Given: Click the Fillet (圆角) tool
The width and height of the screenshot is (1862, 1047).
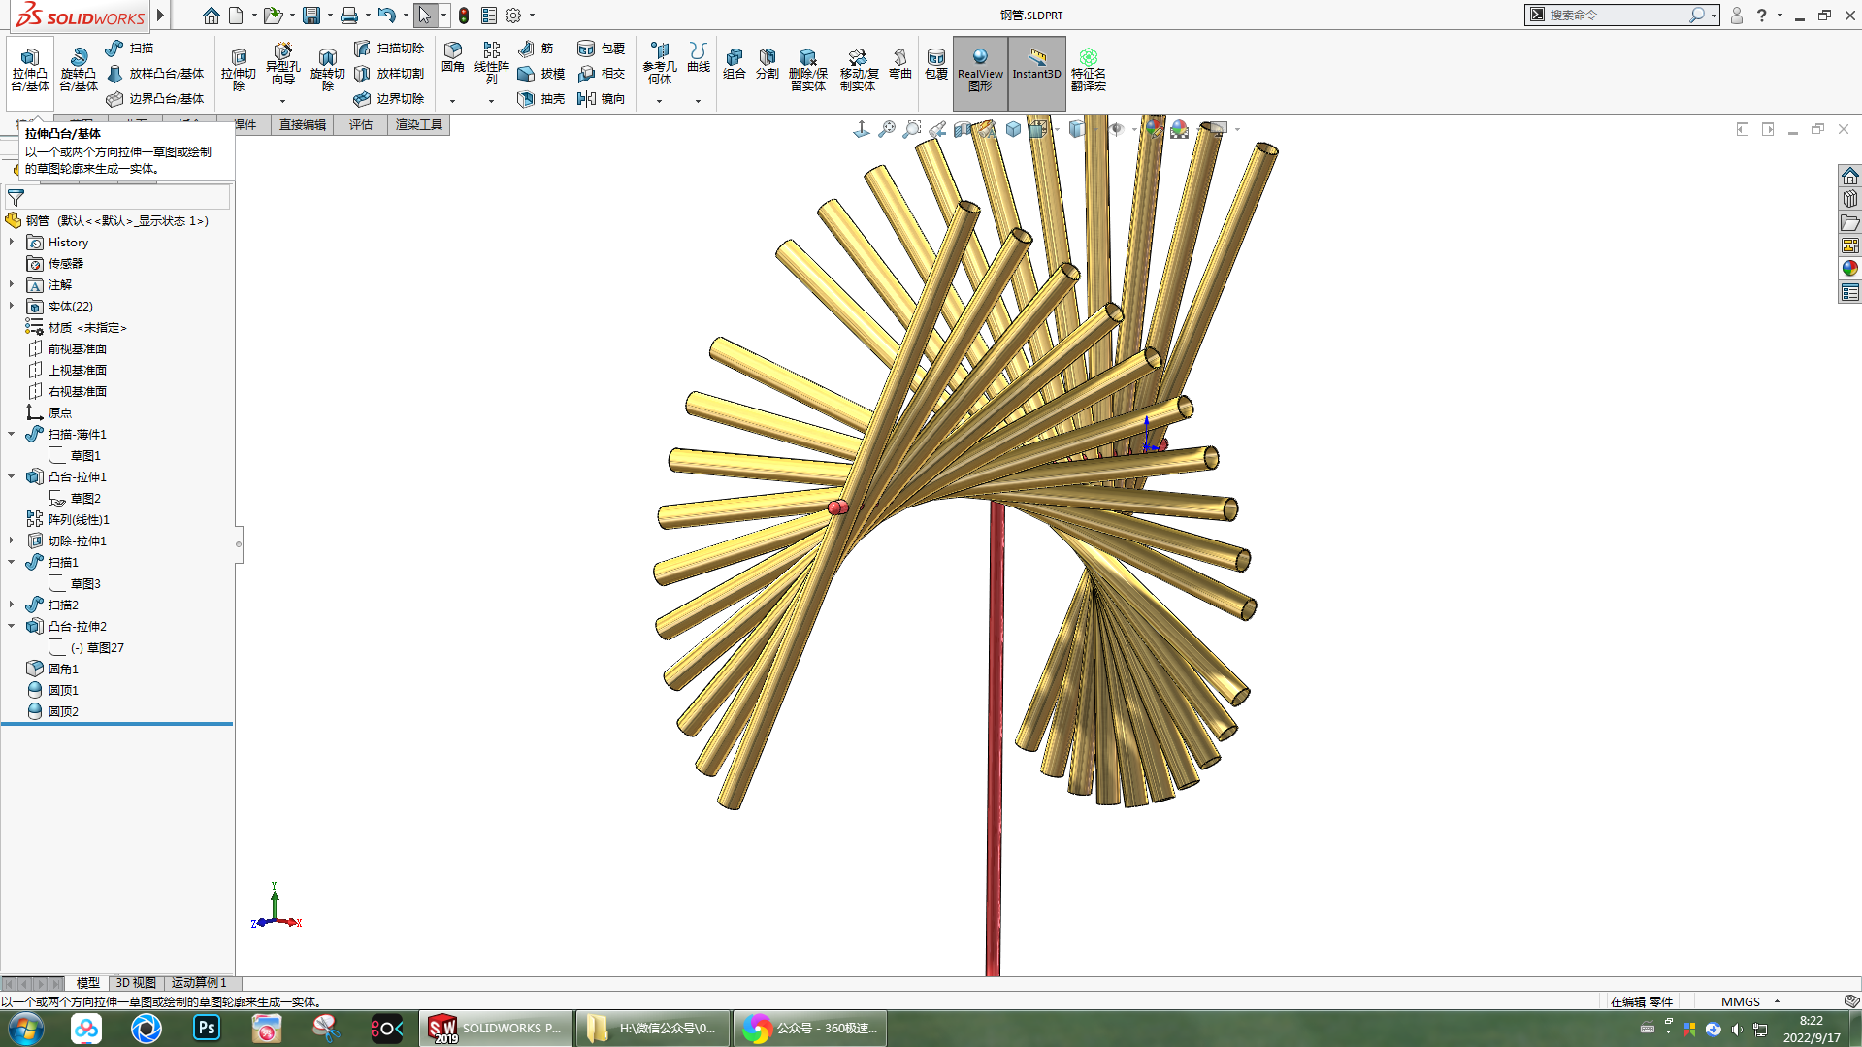Looking at the screenshot, I should coord(453,57).
